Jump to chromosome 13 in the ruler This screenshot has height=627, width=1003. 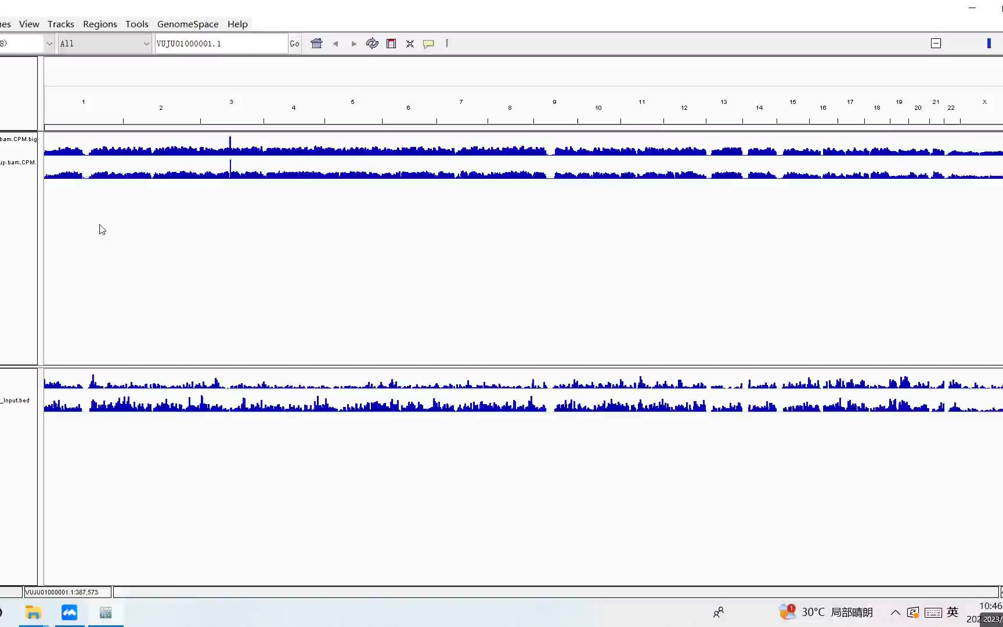coord(724,102)
